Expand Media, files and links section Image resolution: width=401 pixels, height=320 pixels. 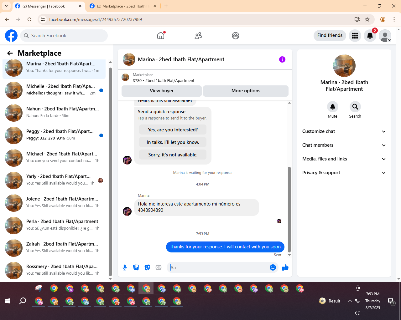pyautogui.click(x=344, y=159)
